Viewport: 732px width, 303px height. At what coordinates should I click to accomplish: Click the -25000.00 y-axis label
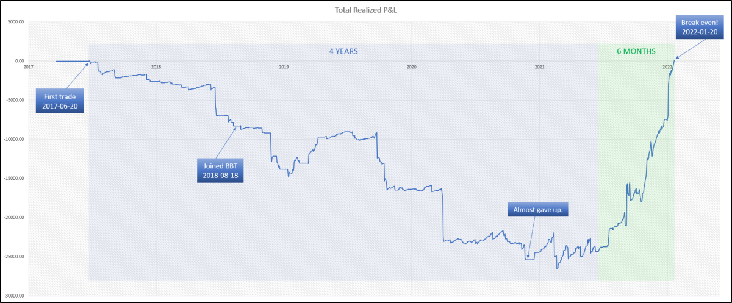tap(13, 257)
